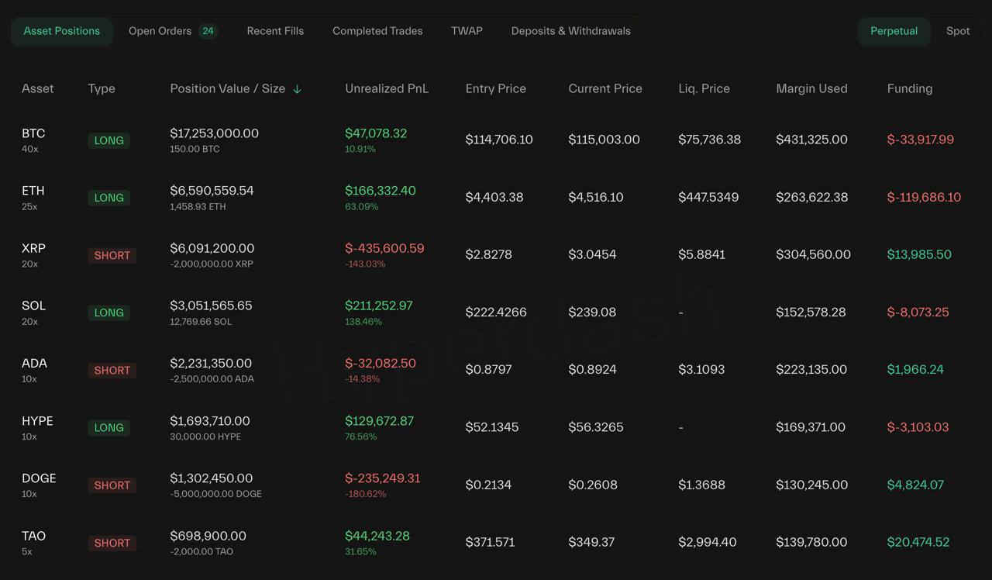Click unrealized PnL $-235,249.31
Image resolution: width=992 pixels, height=580 pixels.
(x=383, y=478)
